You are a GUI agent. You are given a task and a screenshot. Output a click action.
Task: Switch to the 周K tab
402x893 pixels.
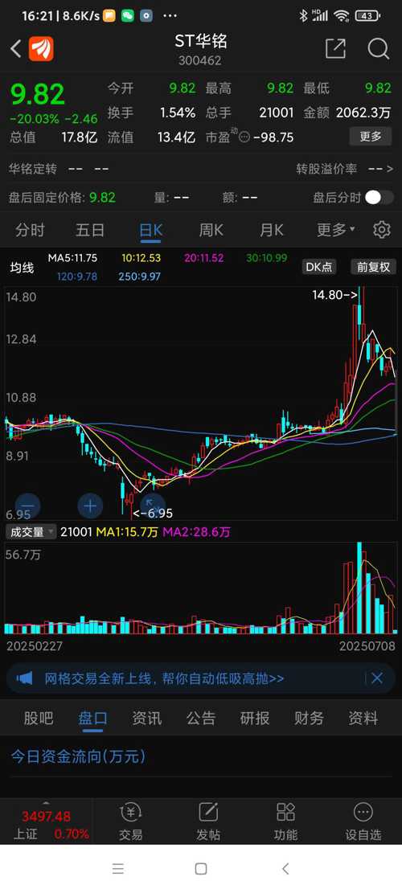211,230
